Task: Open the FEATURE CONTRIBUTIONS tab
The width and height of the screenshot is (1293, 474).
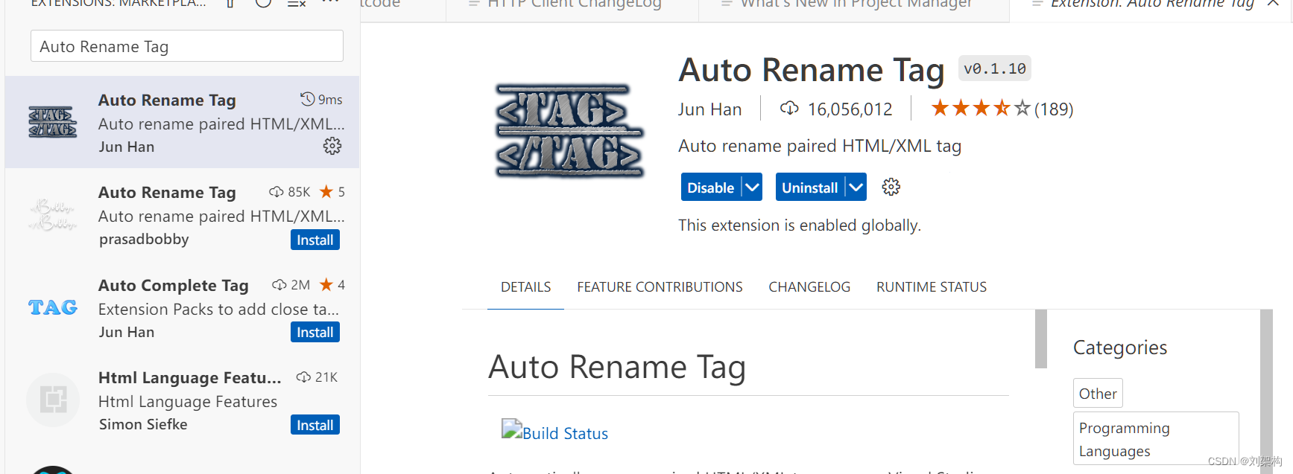Action: (660, 287)
